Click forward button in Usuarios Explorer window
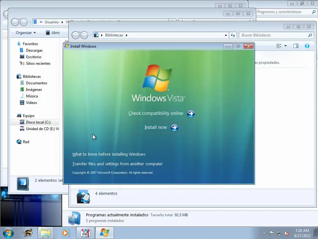318x239 pixels. (24, 22)
